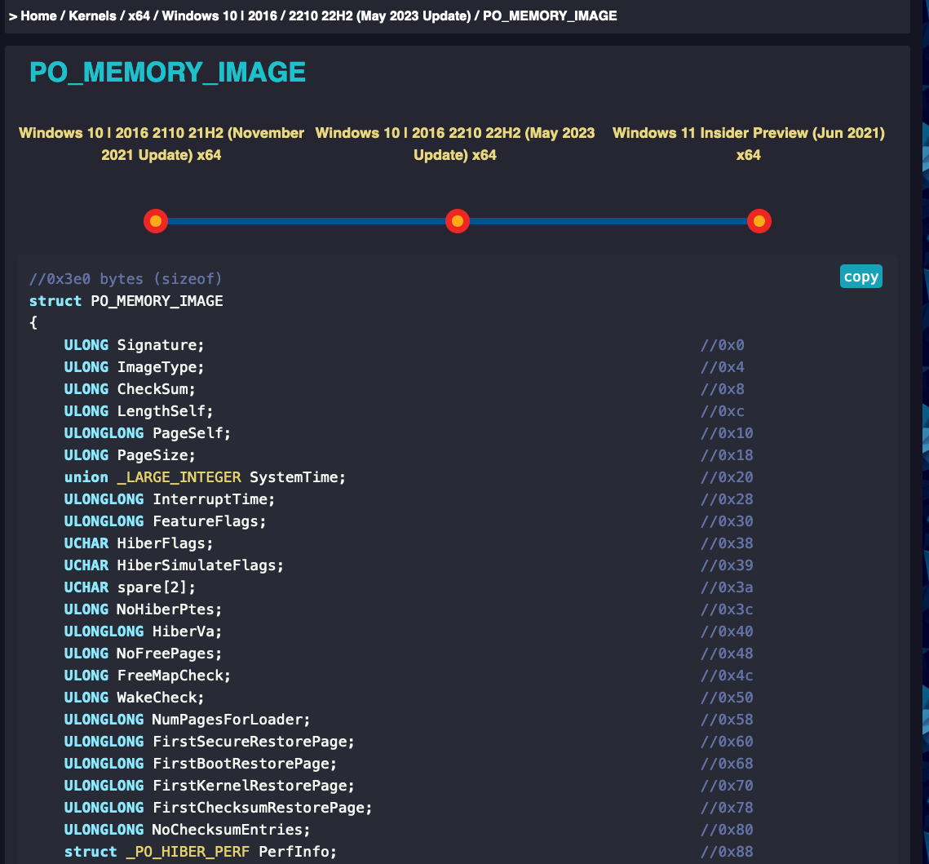Select the Windows 11 Insider Preview version label
The image size is (929, 864).
748,144
